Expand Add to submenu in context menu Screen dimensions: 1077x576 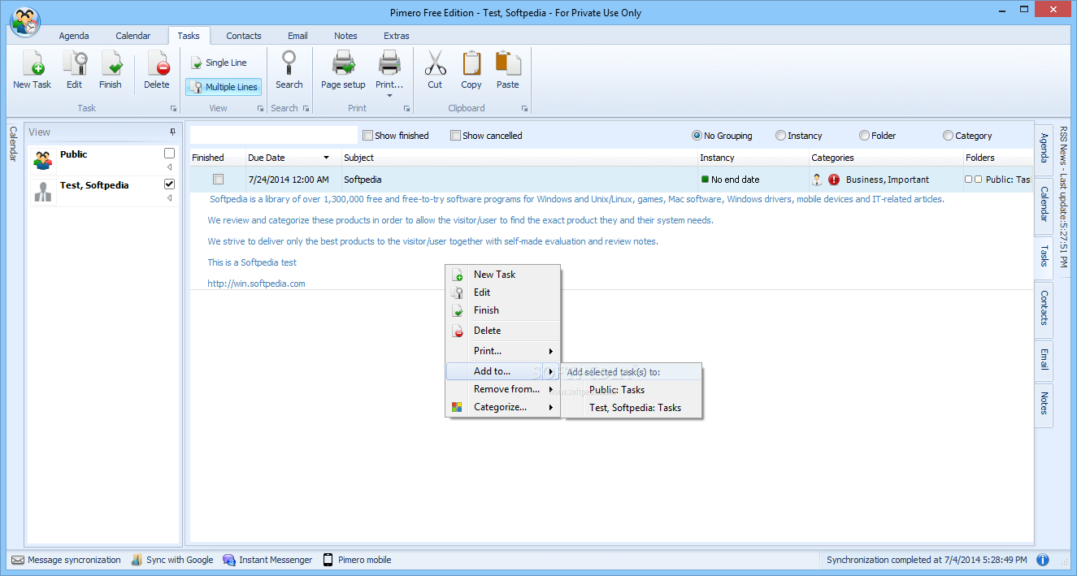[503, 371]
